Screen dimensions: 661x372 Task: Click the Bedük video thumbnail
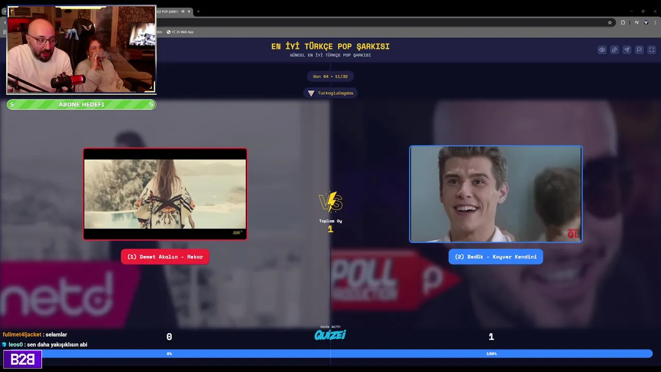(x=496, y=194)
